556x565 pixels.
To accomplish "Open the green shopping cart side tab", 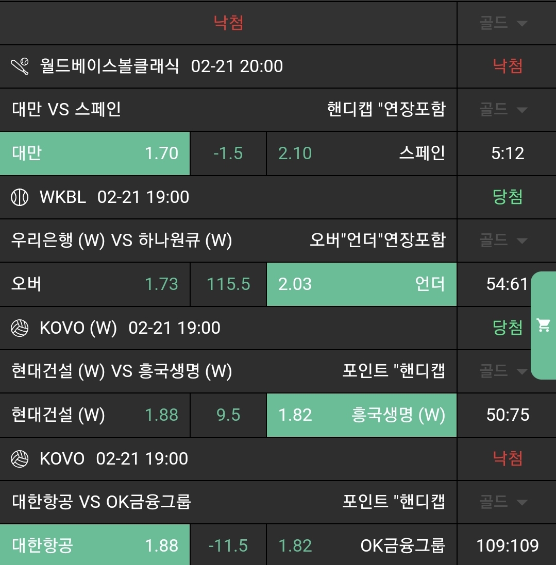I will [x=544, y=326].
